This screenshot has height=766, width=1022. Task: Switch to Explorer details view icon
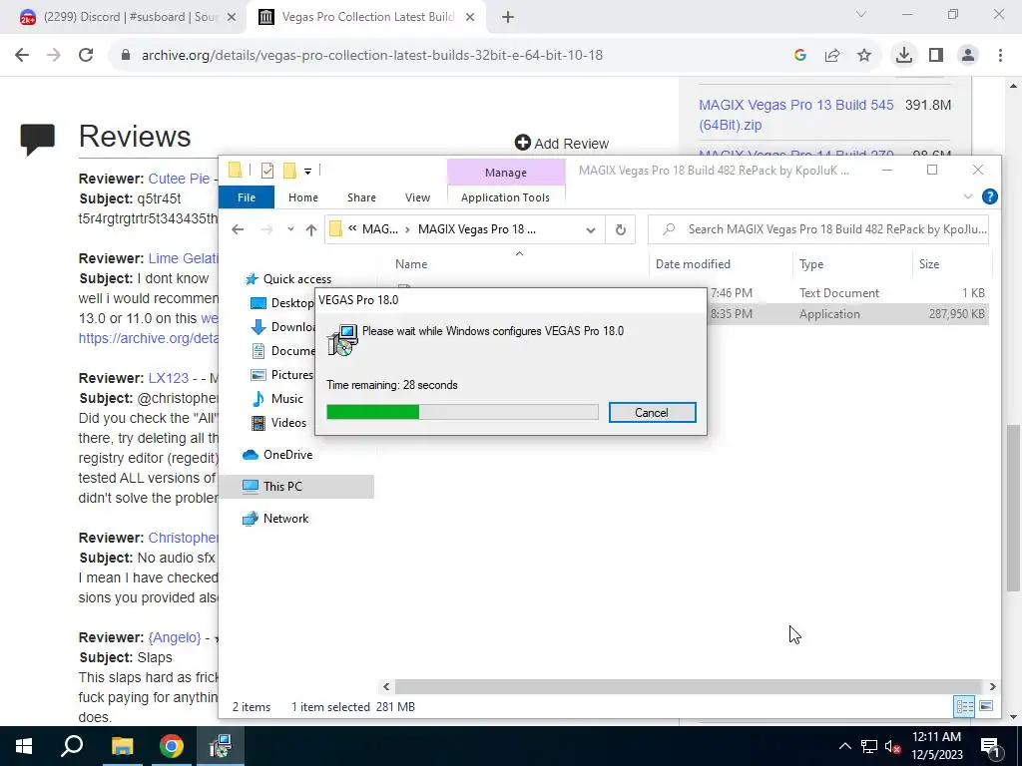[x=964, y=706]
